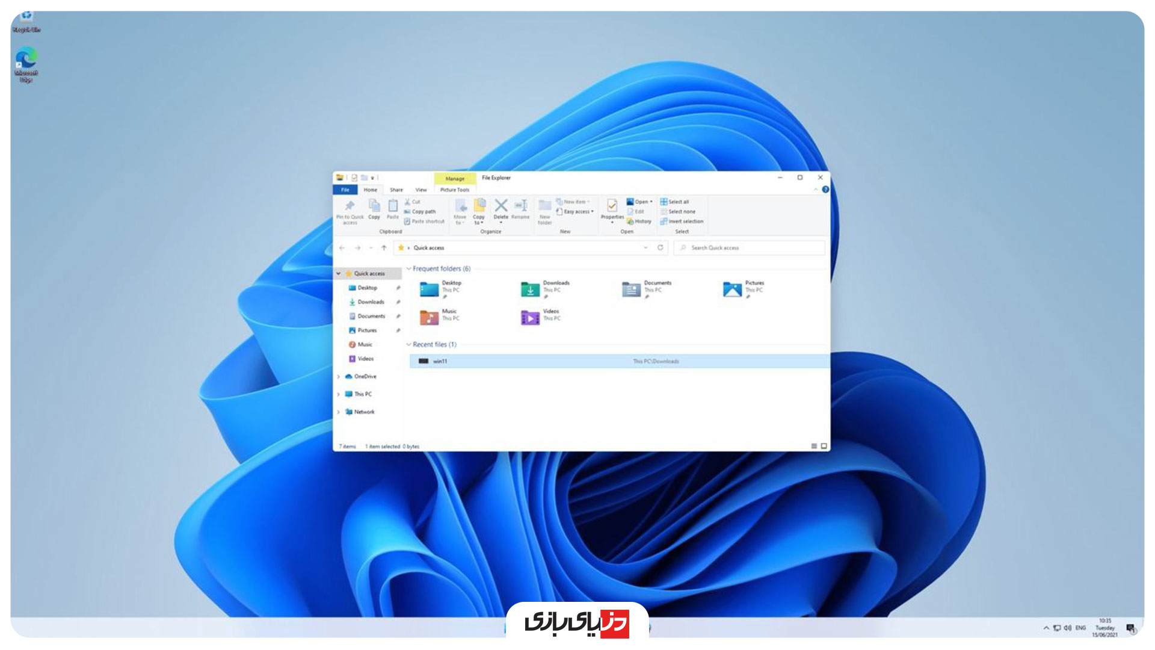Click Invert selection on the ribbon

click(x=685, y=221)
